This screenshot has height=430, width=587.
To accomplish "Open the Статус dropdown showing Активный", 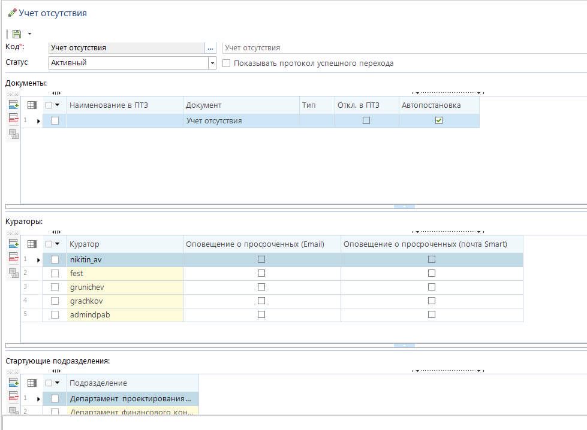I will pos(212,63).
